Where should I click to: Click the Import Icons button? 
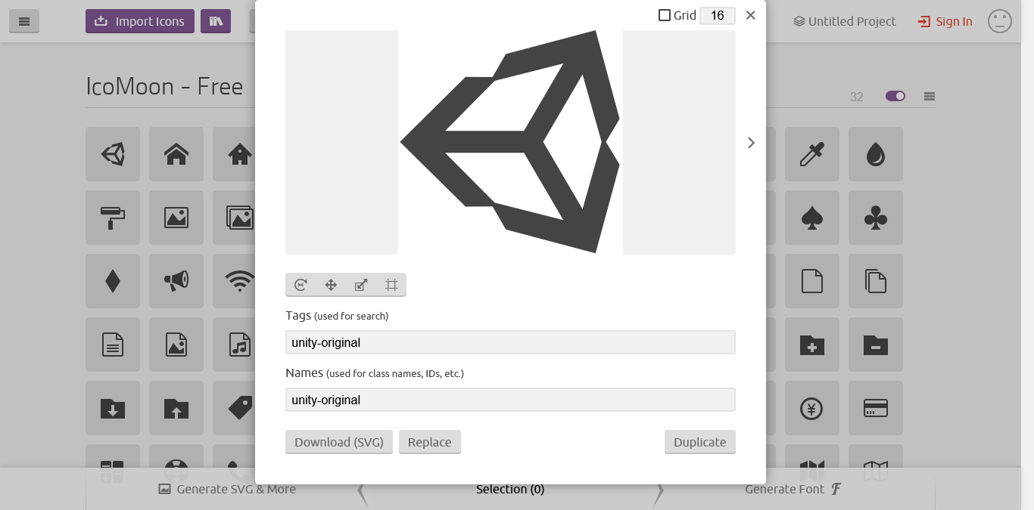coord(140,21)
